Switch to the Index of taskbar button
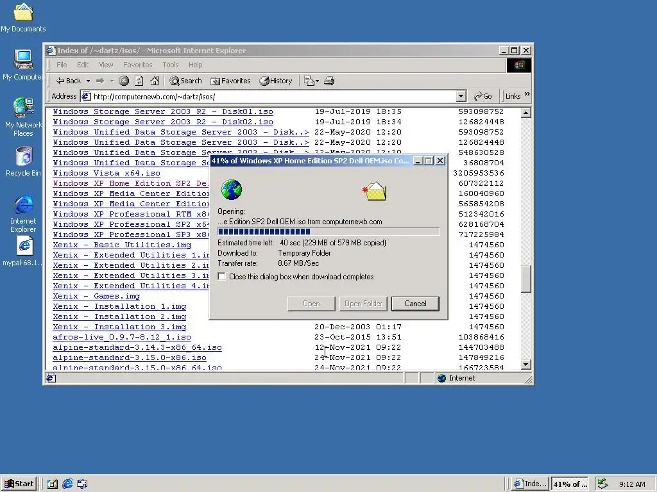 [531, 484]
